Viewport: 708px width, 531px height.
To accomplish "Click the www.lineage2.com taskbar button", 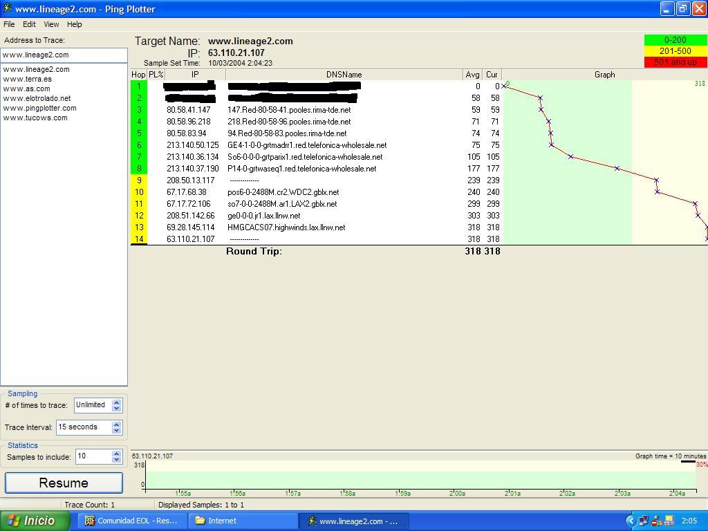I will pyautogui.click(x=353, y=521).
